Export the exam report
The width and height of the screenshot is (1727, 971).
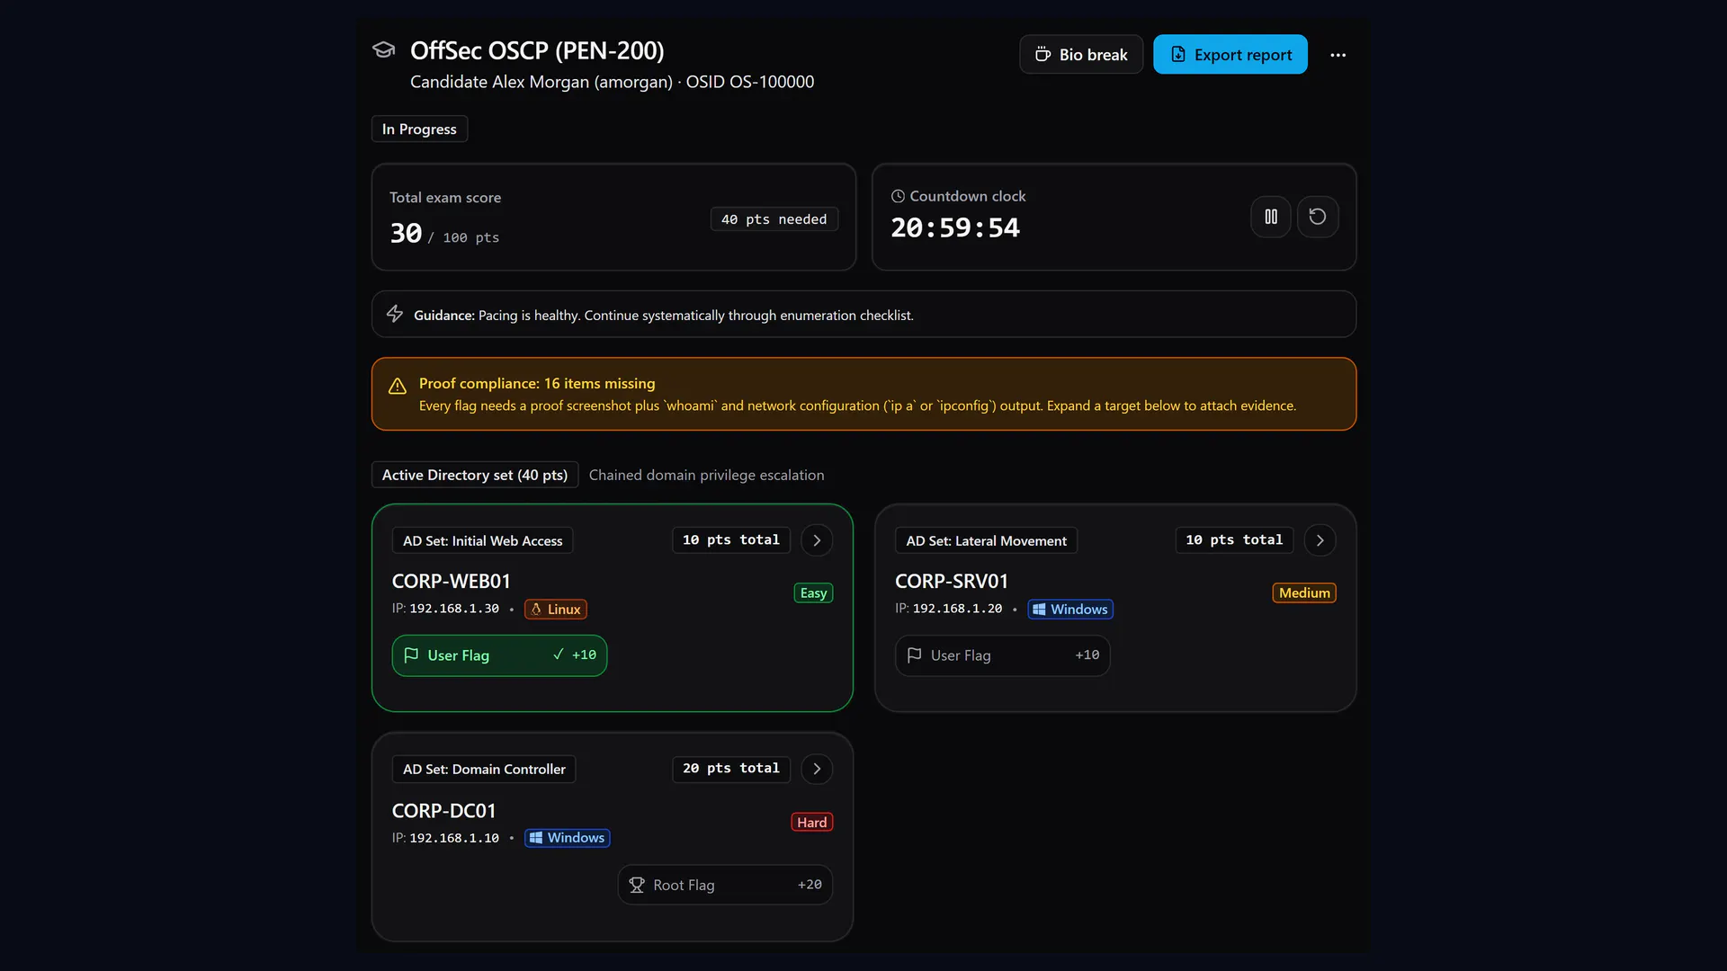point(1230,55)
